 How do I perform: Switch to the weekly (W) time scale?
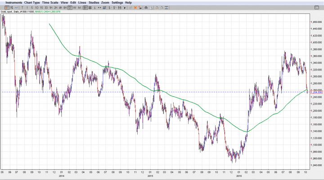coord(74,8)
